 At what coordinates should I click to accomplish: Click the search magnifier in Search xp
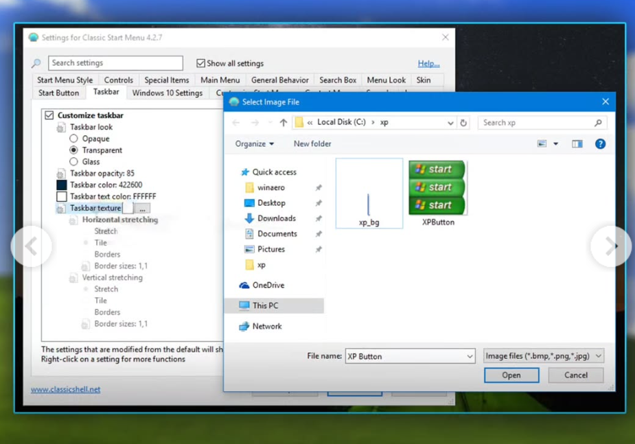[x=598, y=123]
